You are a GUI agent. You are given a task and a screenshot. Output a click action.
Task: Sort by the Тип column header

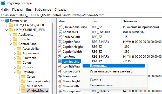coord(106,21)
